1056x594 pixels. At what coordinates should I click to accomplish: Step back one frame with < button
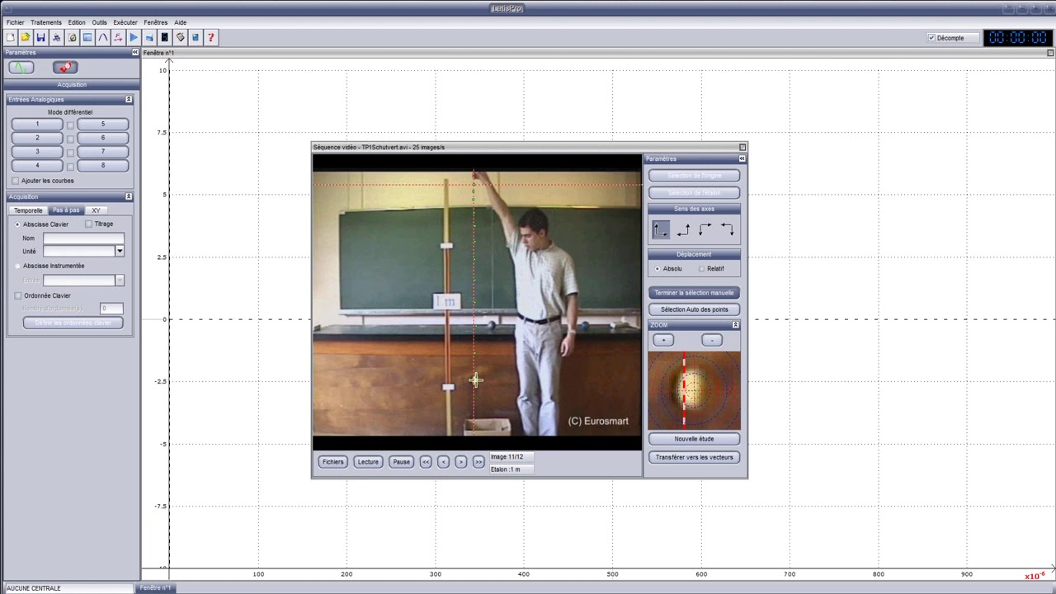[x=443, y=462]
